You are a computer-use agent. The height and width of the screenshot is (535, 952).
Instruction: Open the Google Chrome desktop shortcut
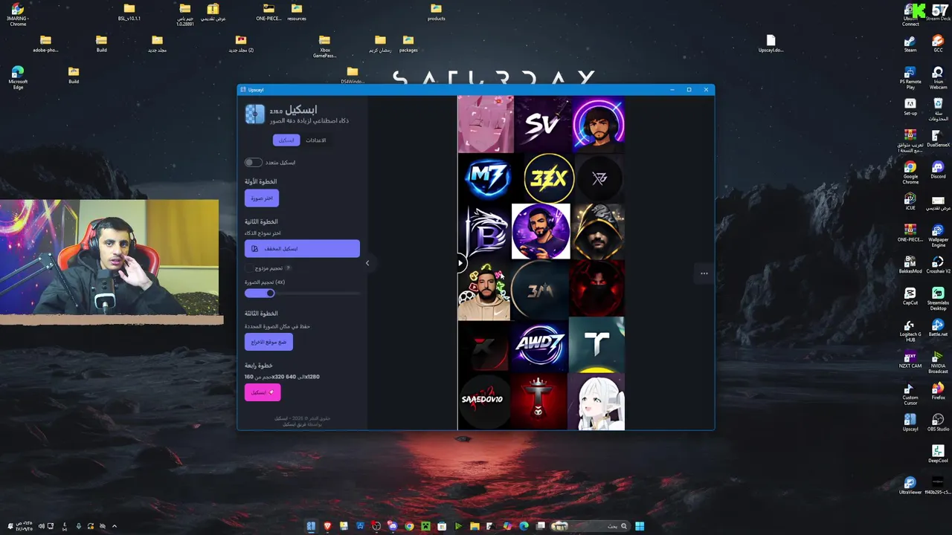(910, 172)
